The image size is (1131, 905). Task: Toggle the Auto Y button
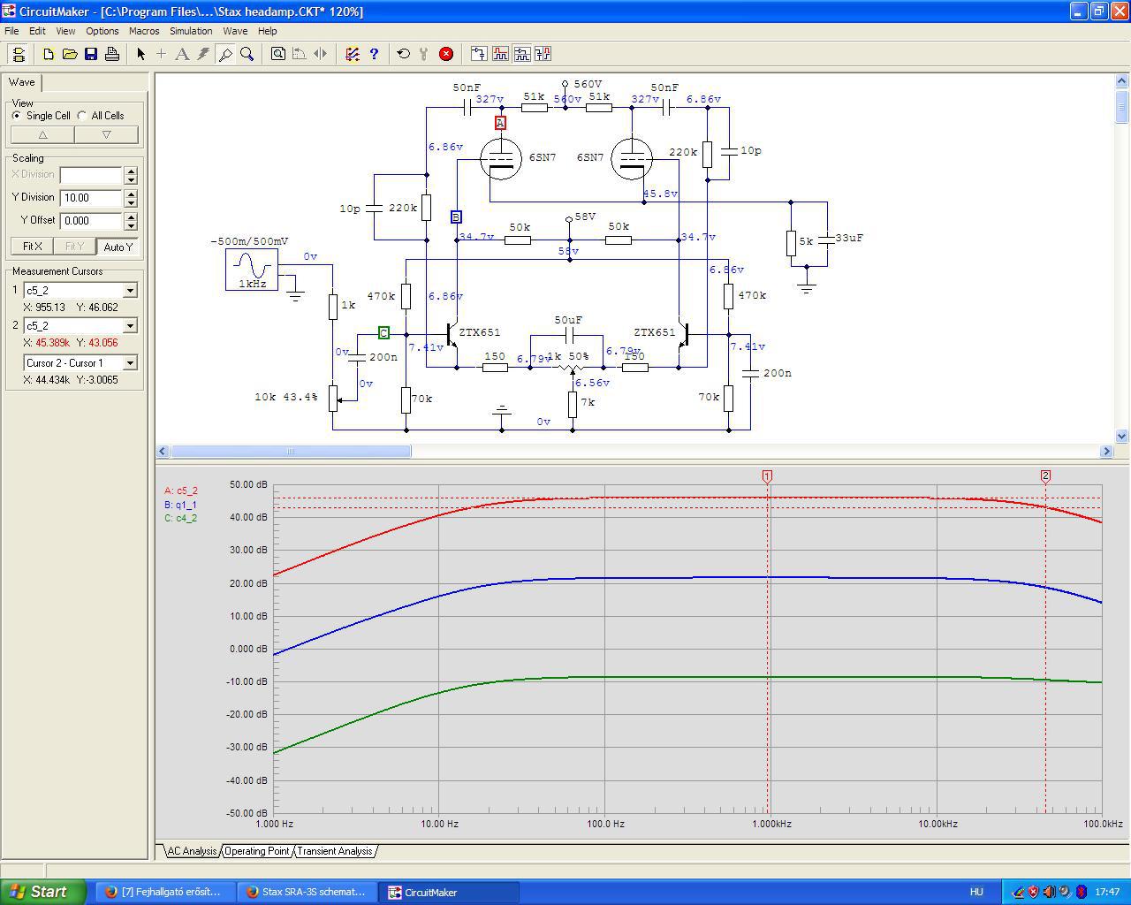pyautogui.click(x=118, y=247)
